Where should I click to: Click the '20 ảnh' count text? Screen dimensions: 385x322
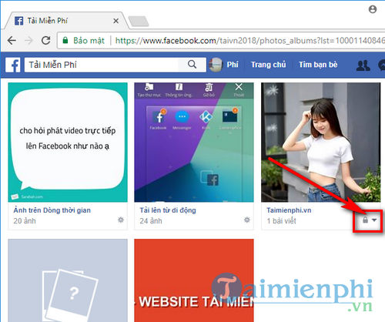(25, 221)
